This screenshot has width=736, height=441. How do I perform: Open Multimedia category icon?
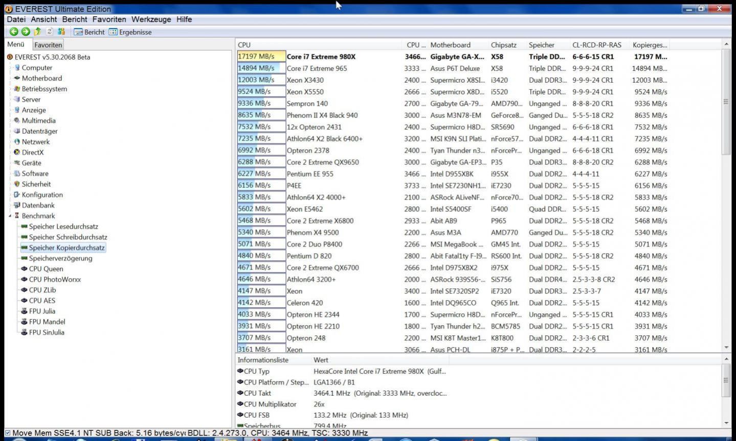(17, 120)
